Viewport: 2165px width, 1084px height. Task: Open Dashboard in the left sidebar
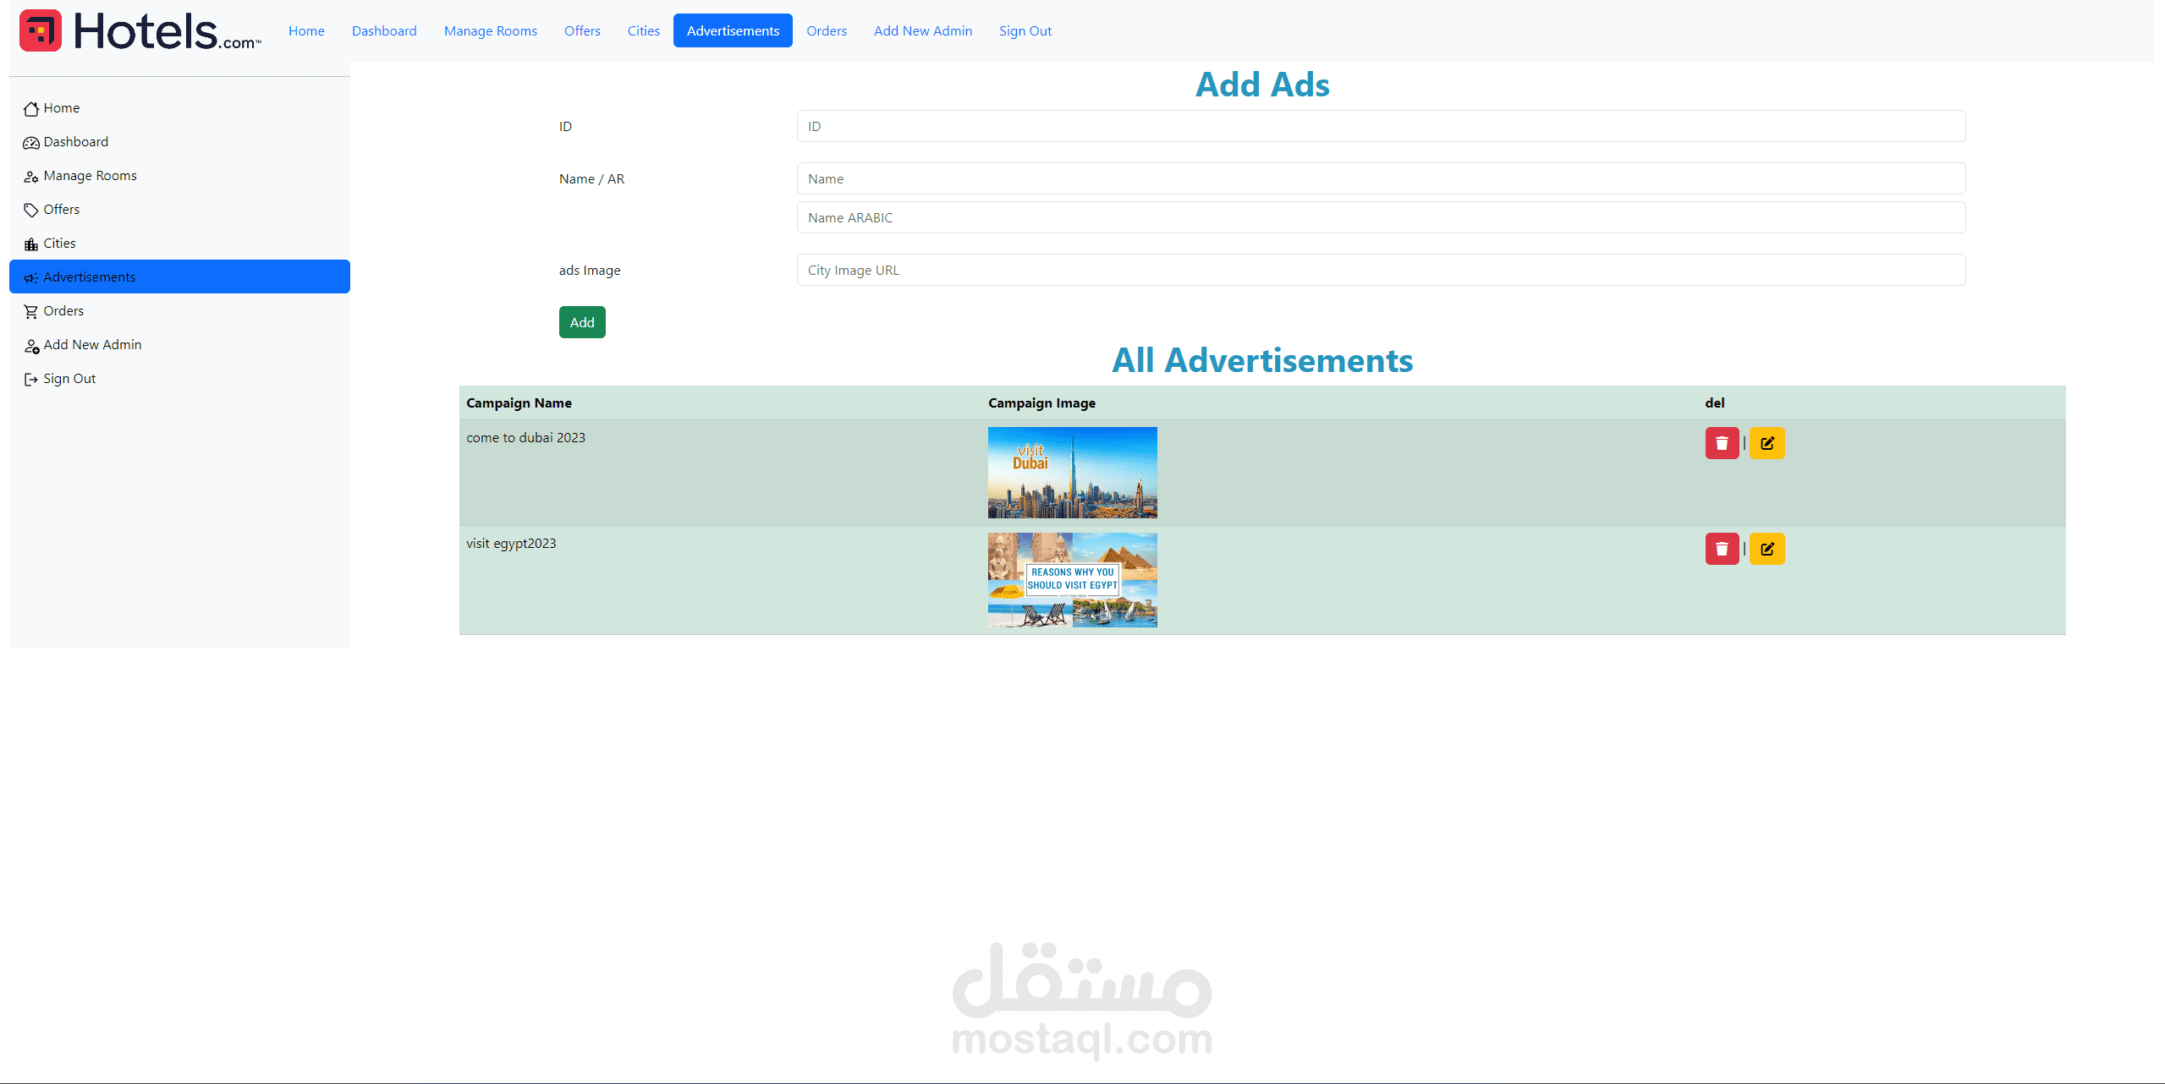(66, 142)
